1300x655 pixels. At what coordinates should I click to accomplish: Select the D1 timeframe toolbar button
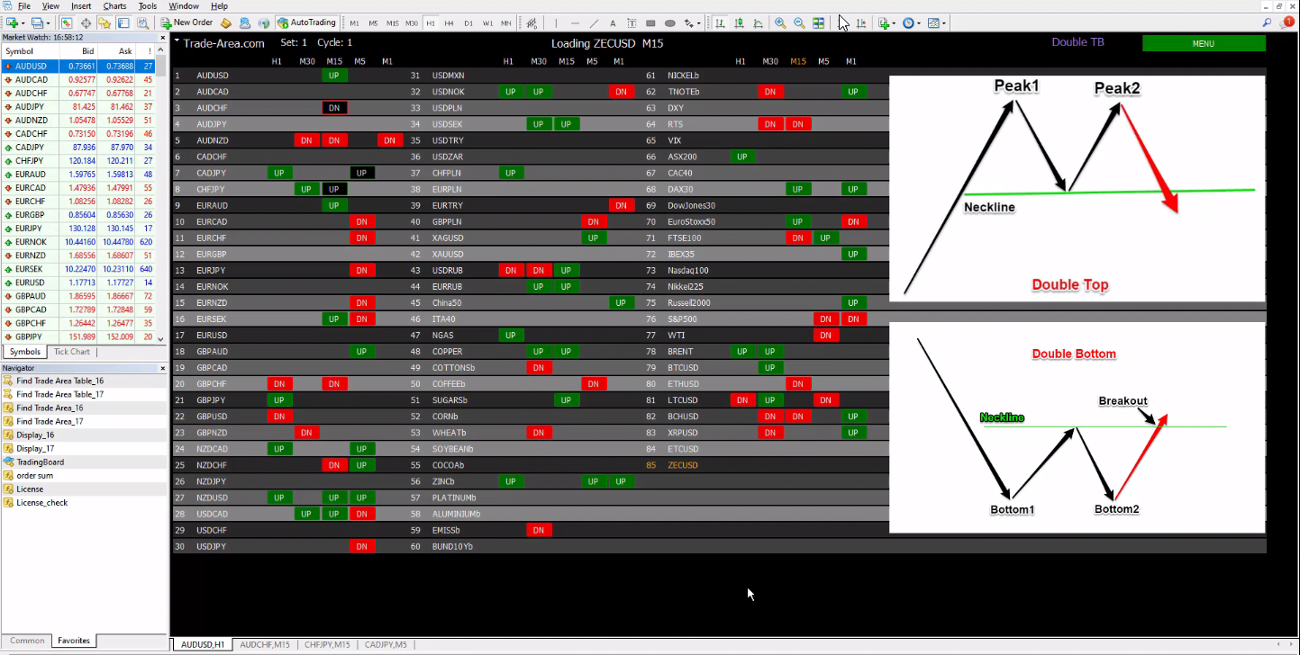click(x=468, y=22)
